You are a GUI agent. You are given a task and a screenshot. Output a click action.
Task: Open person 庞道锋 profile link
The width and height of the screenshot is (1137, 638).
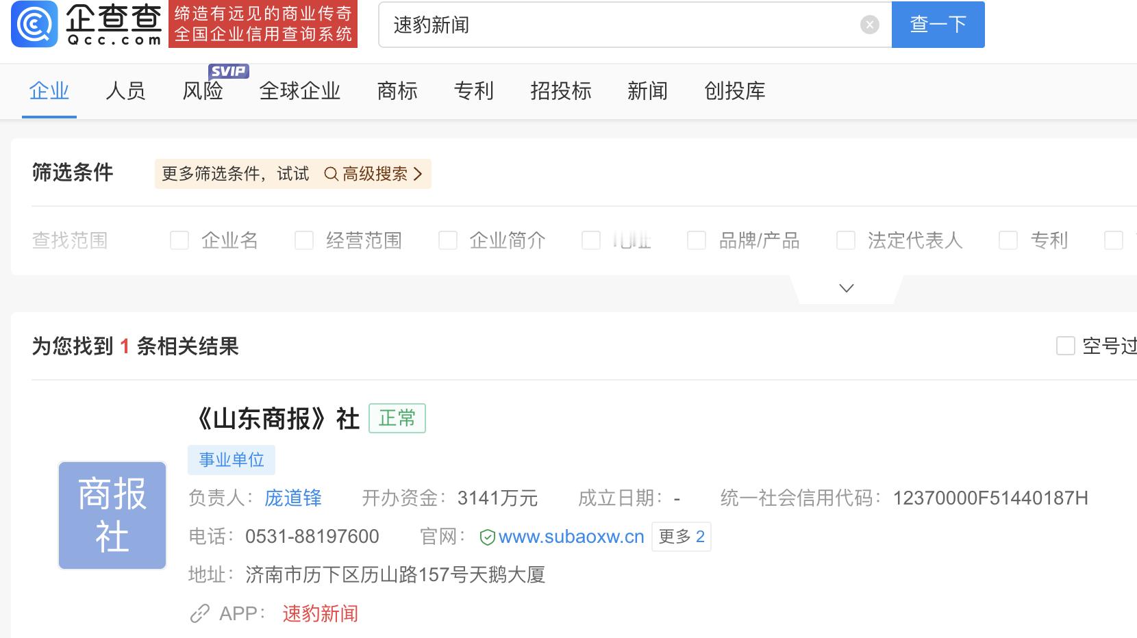coord(293,498)
